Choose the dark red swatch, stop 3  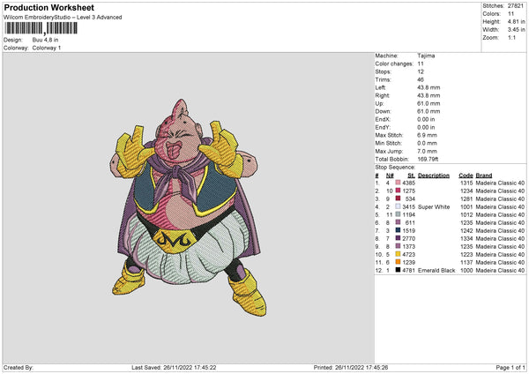(x=399, y=198)
